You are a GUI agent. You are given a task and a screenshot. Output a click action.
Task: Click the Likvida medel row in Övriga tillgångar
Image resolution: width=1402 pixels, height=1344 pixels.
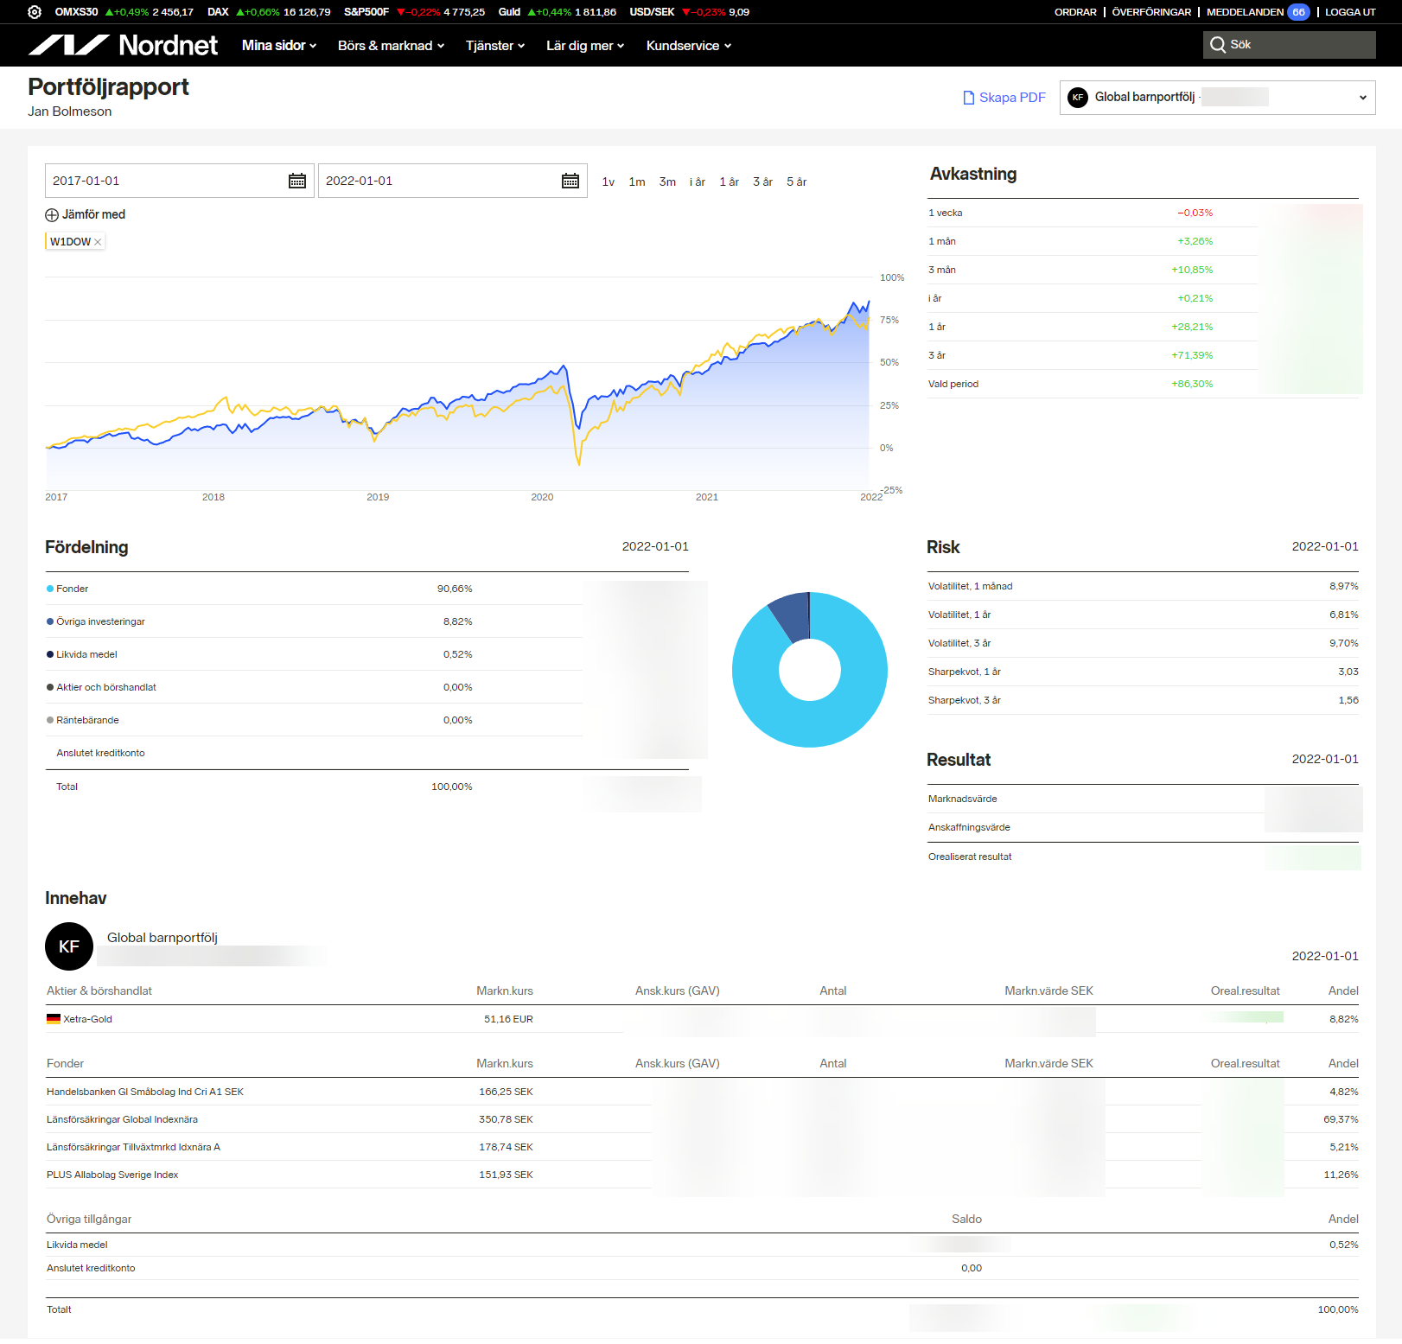702,1245
